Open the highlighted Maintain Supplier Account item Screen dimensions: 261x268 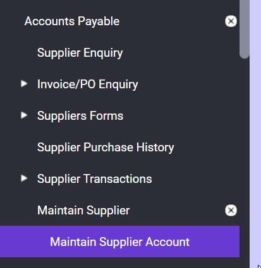[x=119, y=242]
